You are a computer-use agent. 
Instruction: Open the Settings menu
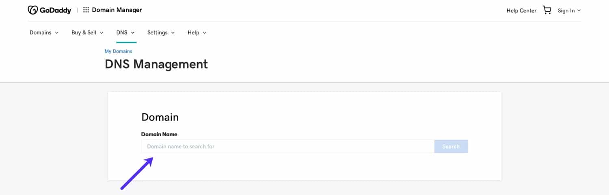158,32
